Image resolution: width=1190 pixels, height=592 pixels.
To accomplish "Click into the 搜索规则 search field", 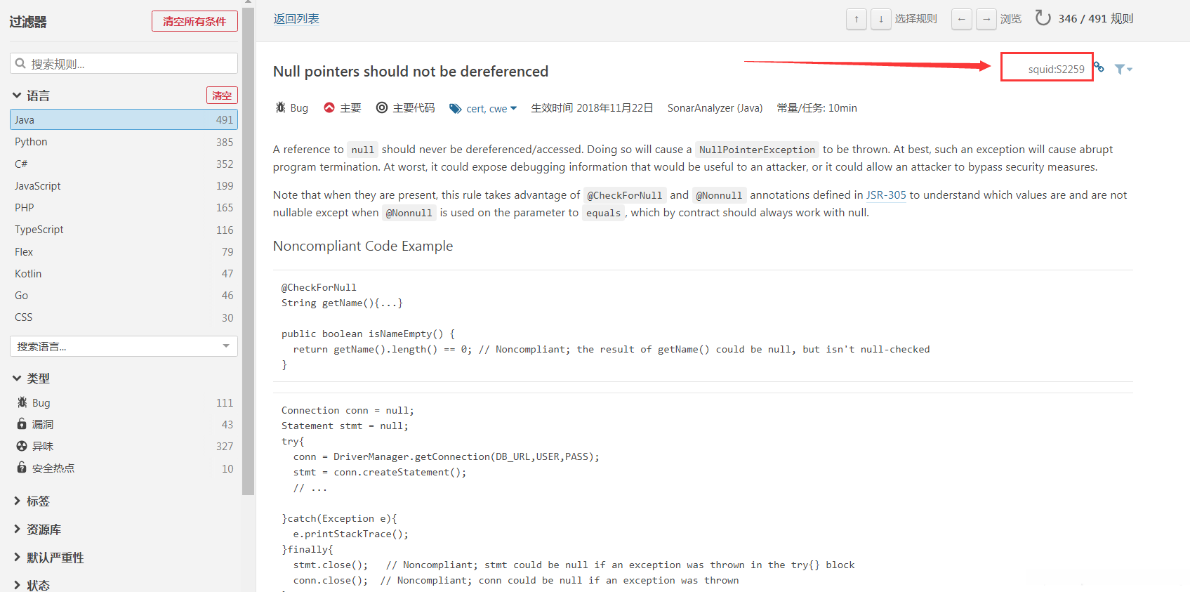I will tap(124, 63).
